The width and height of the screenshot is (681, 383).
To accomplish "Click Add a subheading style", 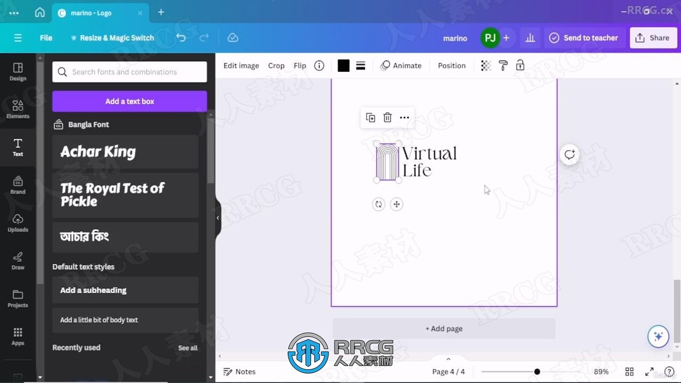I will point(126,290).
